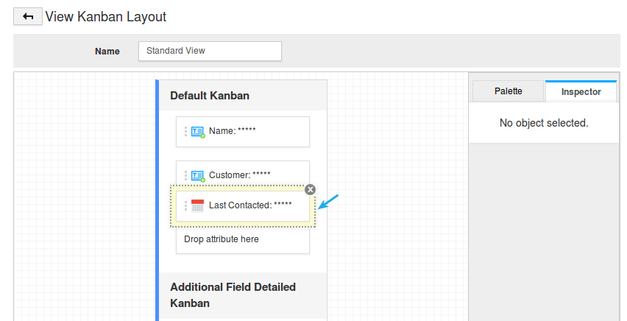The height and width of the screenshot is (321, 627).
Task: Click the "Drop attribute here" placeholder
Action: click(222, 239)
